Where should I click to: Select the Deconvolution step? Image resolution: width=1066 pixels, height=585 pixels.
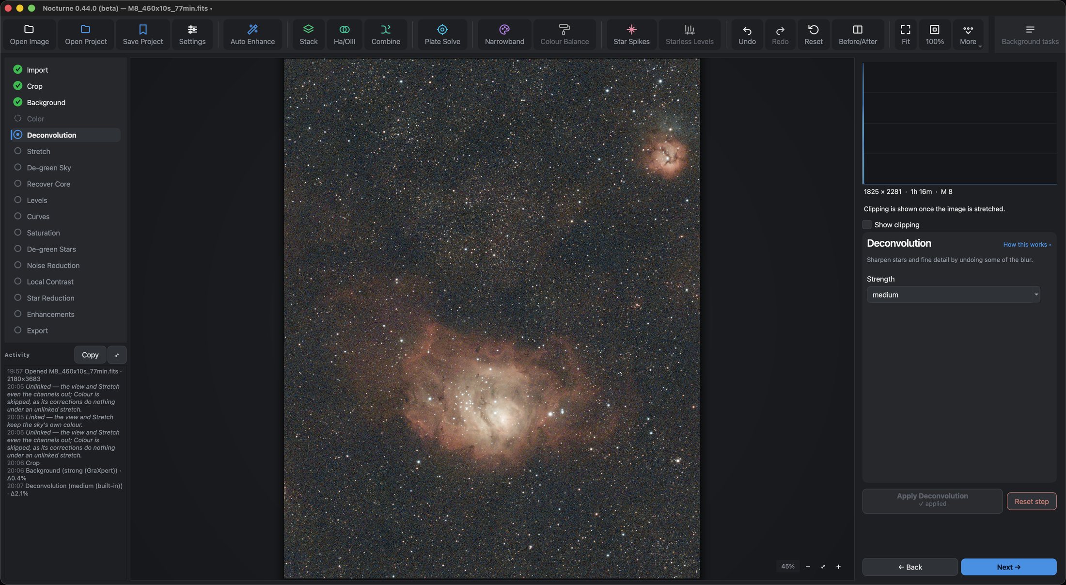65,135
